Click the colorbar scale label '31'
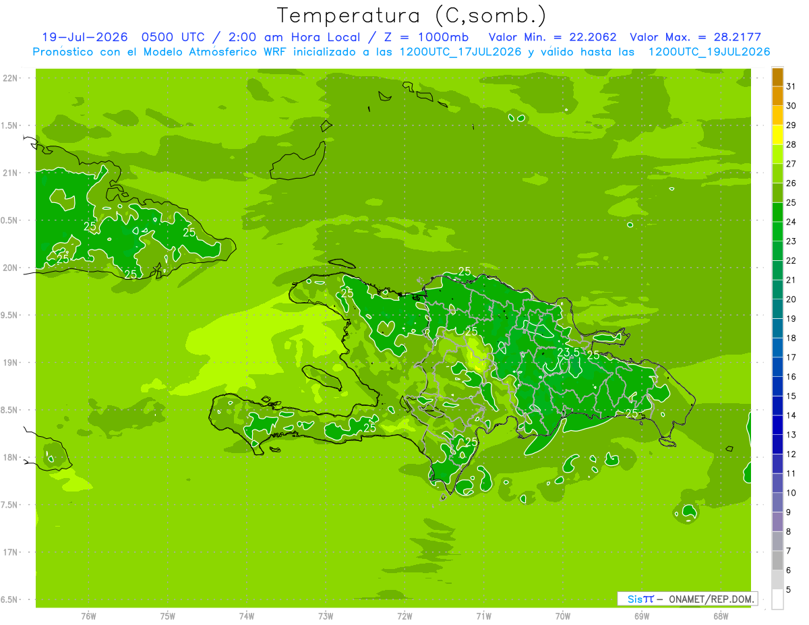 coord(791,86)
